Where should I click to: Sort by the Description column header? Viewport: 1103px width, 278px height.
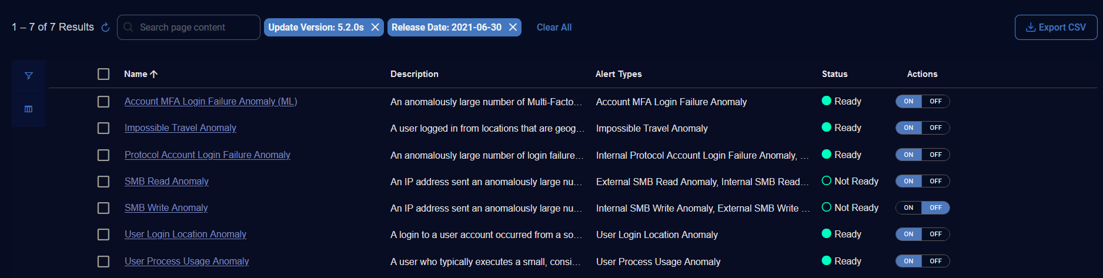click(414, 74)
